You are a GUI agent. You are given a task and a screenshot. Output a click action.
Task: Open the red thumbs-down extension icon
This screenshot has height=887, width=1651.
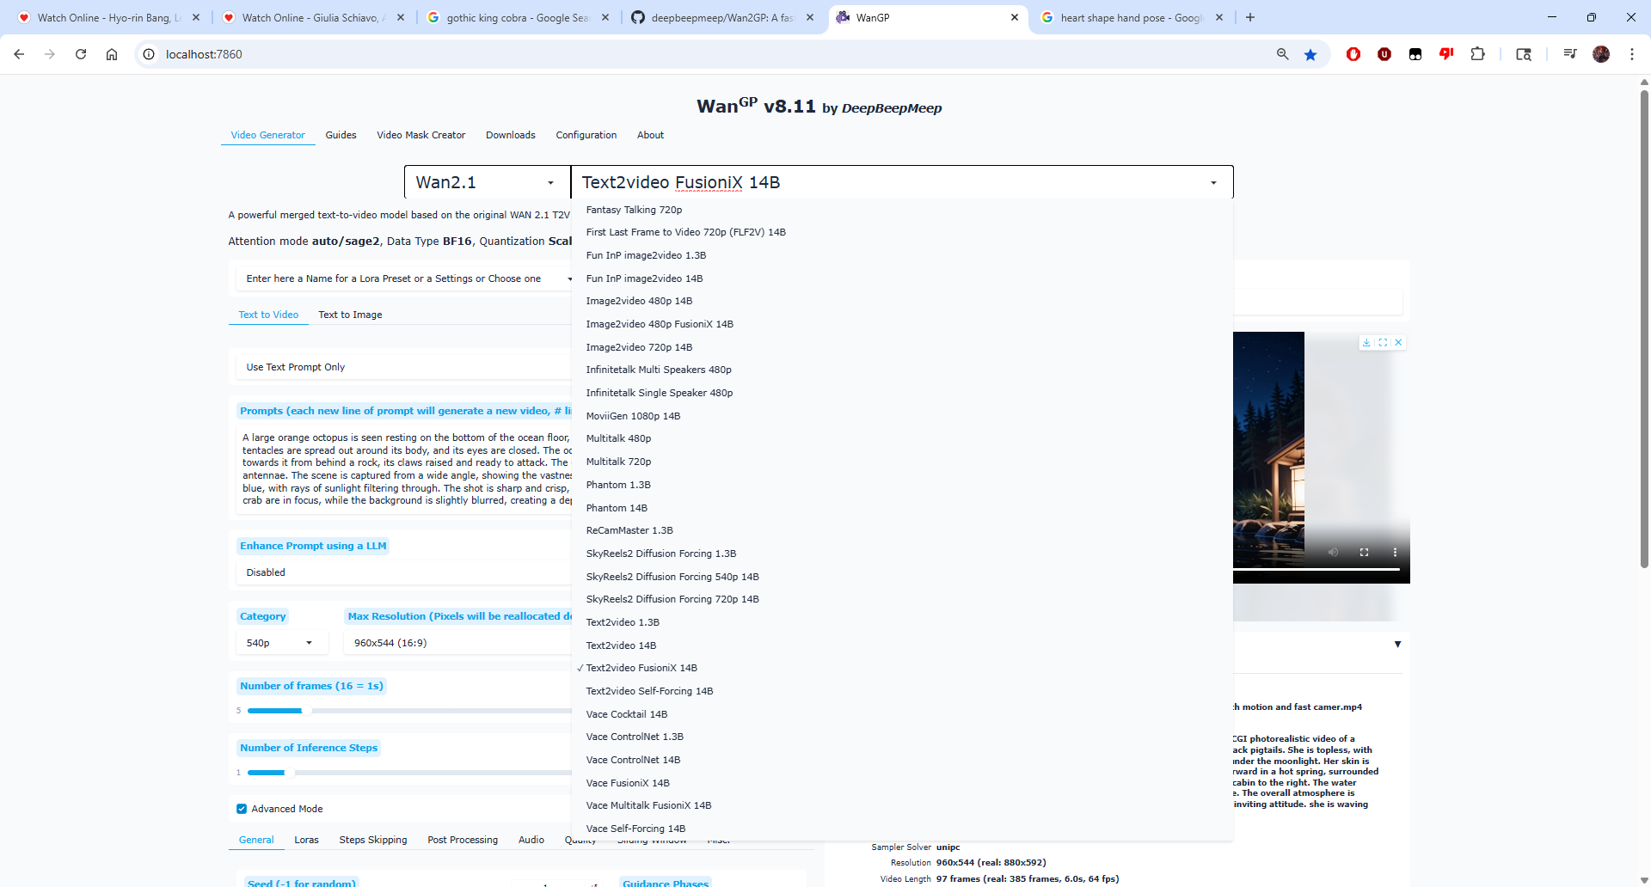pyautogui.click(x=1446, y=54)
